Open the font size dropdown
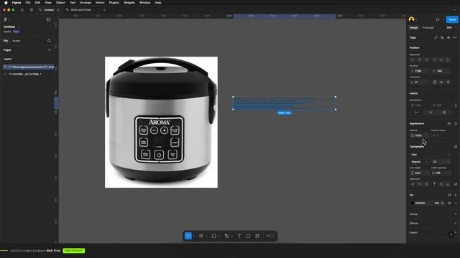Image resolution: width=460 pixels, height=258 pixels. tap(448, 162)
